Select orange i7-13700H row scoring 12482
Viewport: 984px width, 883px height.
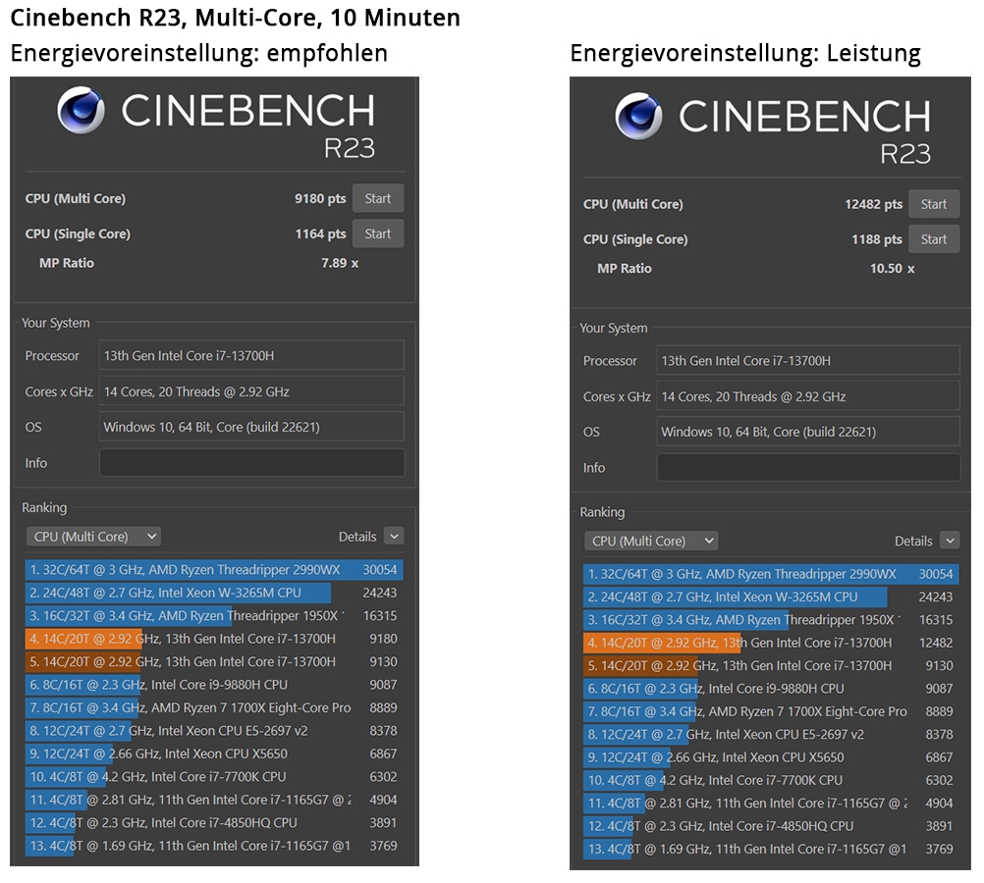[771, 643]
